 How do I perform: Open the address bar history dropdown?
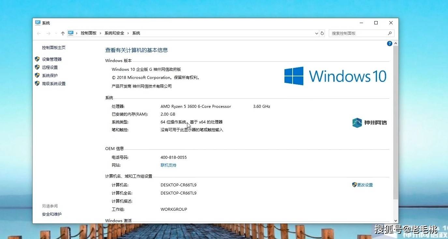(x=316, y=33)
